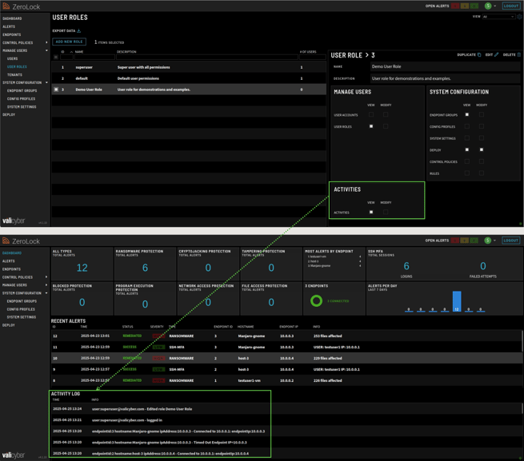Image resolution: width=524 pixels, height=461 pixels.
Task: Click yellow open alerts badge, User Roles screen
Action: click(465, 6)
